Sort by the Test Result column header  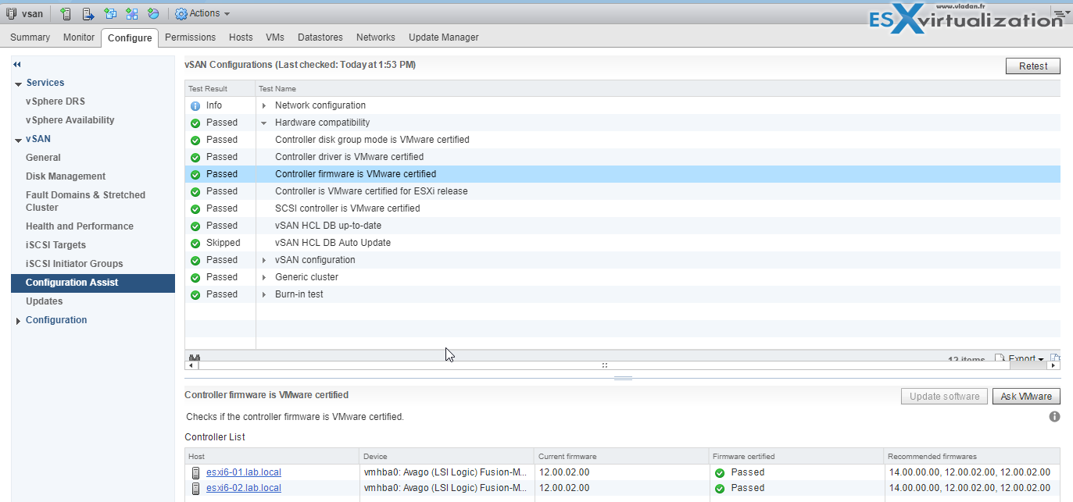coord(220,89)
